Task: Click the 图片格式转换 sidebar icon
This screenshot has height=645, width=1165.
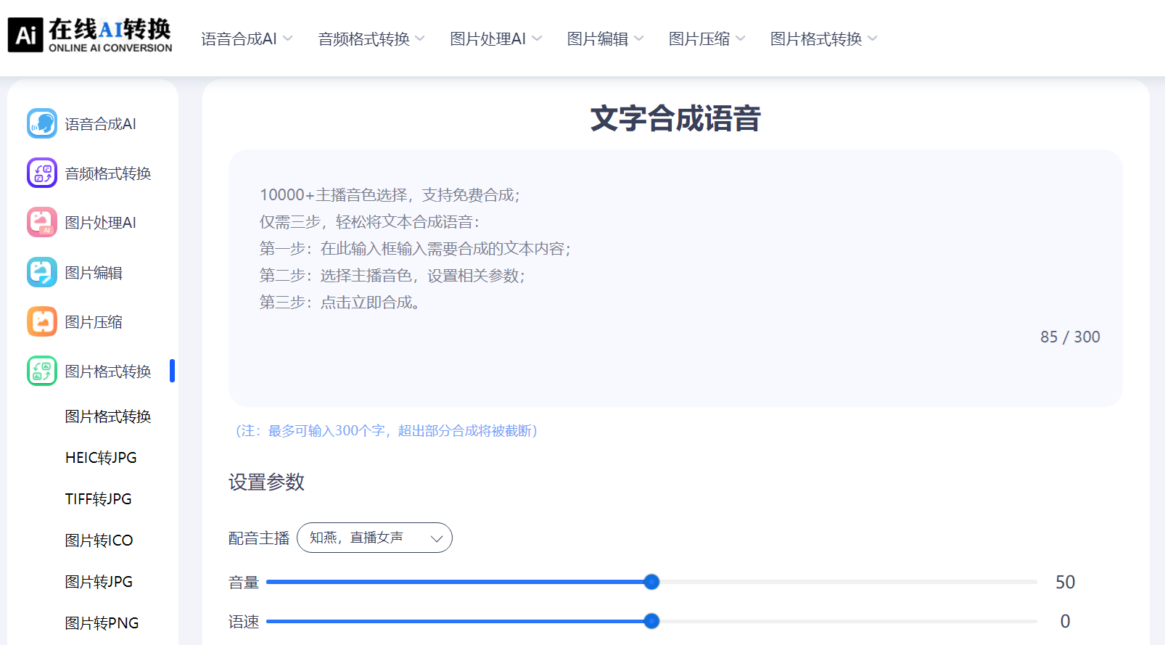Action: click(42, 371)
